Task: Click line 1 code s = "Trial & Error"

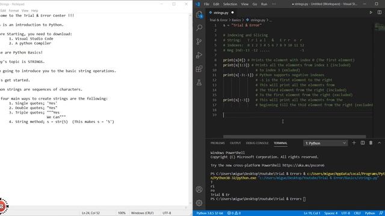Action: [242, 25]
